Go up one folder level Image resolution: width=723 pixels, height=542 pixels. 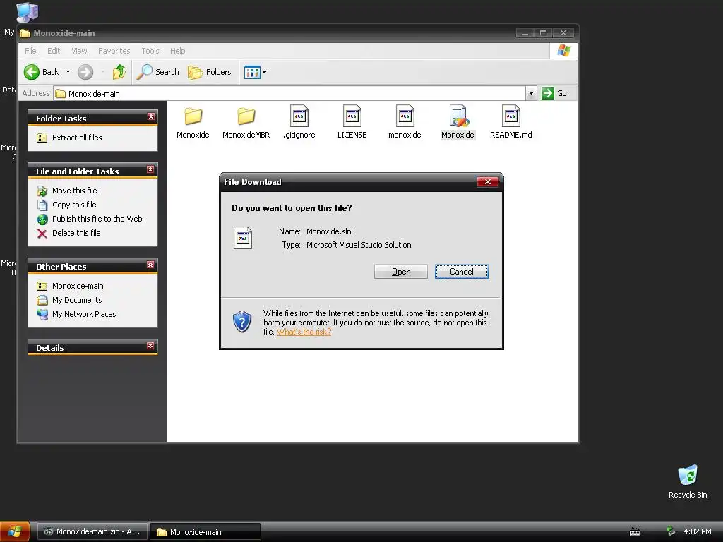tap(119, 72)
